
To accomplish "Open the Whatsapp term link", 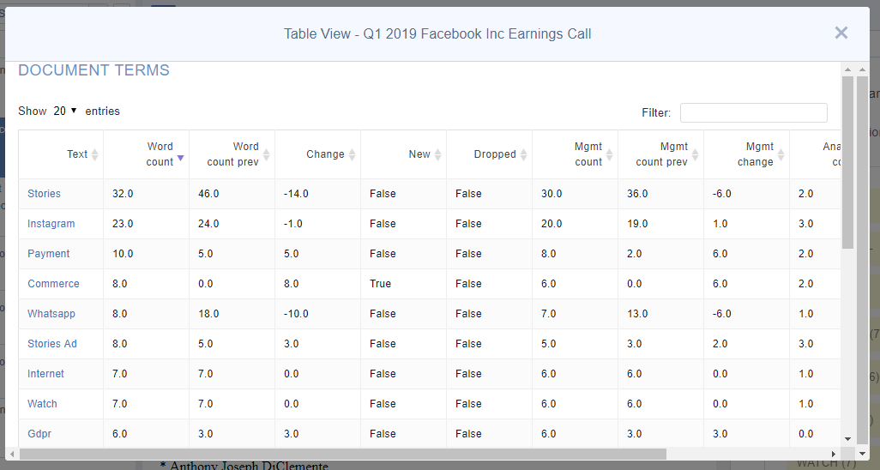I will [x=51, y=314].
